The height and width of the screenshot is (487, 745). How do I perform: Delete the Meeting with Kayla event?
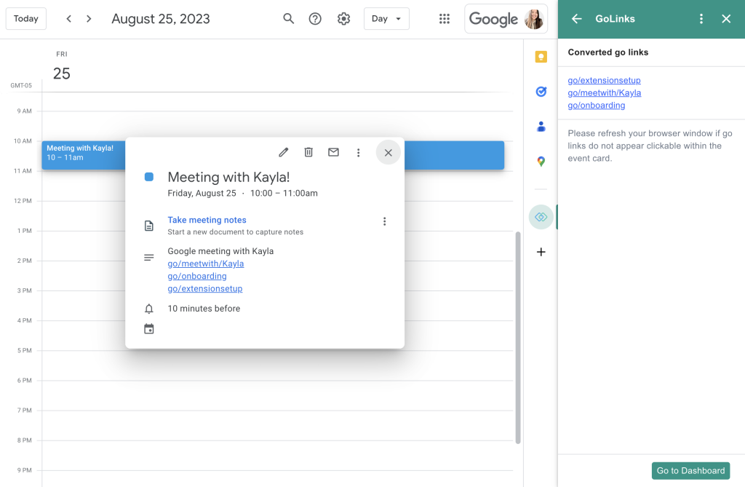(308, 152)
